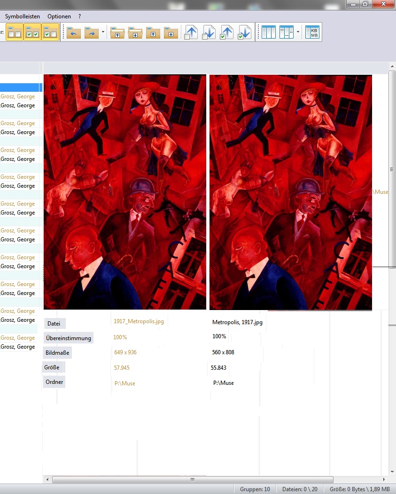Click the undo folder arrow icon
This screenshot has height=494, width=396.
74,32
